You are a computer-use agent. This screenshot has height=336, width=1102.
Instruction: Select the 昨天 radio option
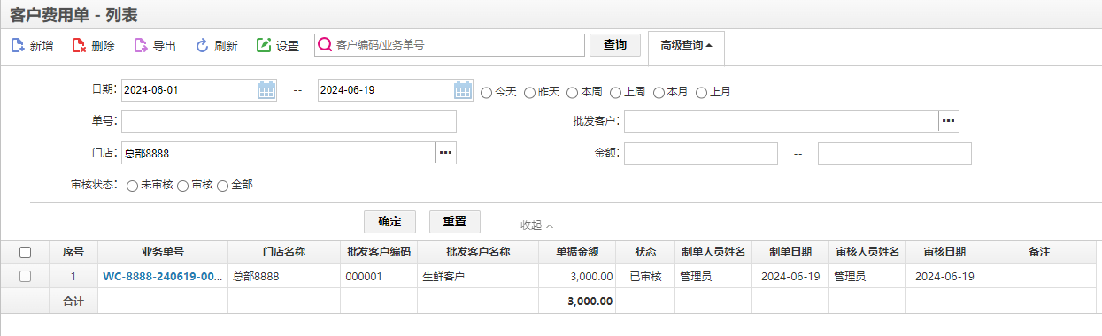(529, 92)
